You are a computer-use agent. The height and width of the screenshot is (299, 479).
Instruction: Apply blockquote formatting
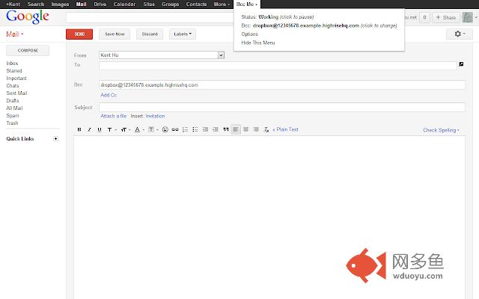[x=226, y=129]
